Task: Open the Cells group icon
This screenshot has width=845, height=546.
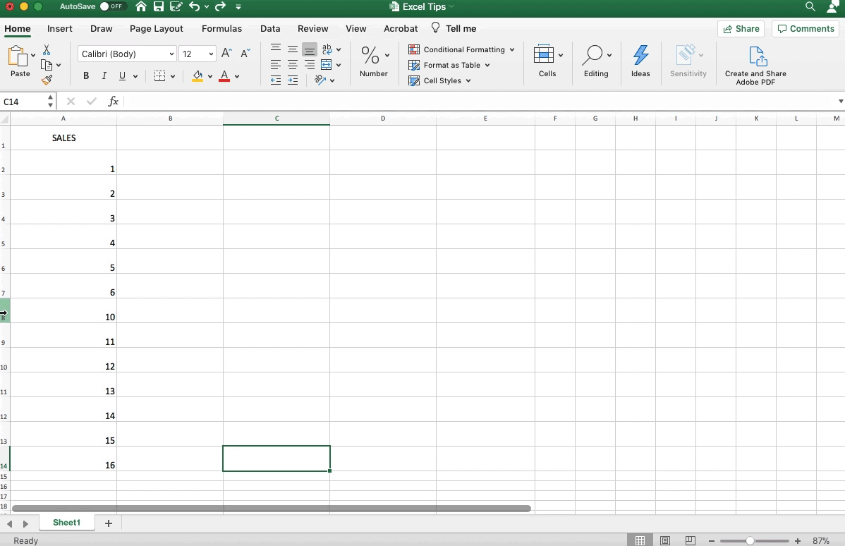Action: pyautogui.click(x=544, y=55)
